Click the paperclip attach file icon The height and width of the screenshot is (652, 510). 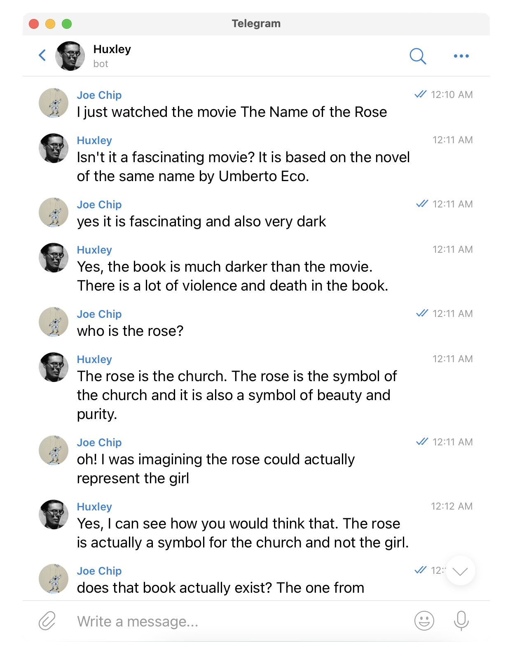(x=47, y=621)
